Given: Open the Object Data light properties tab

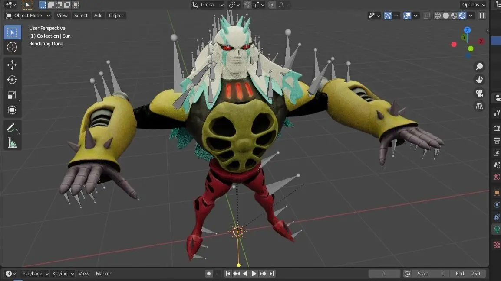Looking at the screenshot, I should [497, 229].
